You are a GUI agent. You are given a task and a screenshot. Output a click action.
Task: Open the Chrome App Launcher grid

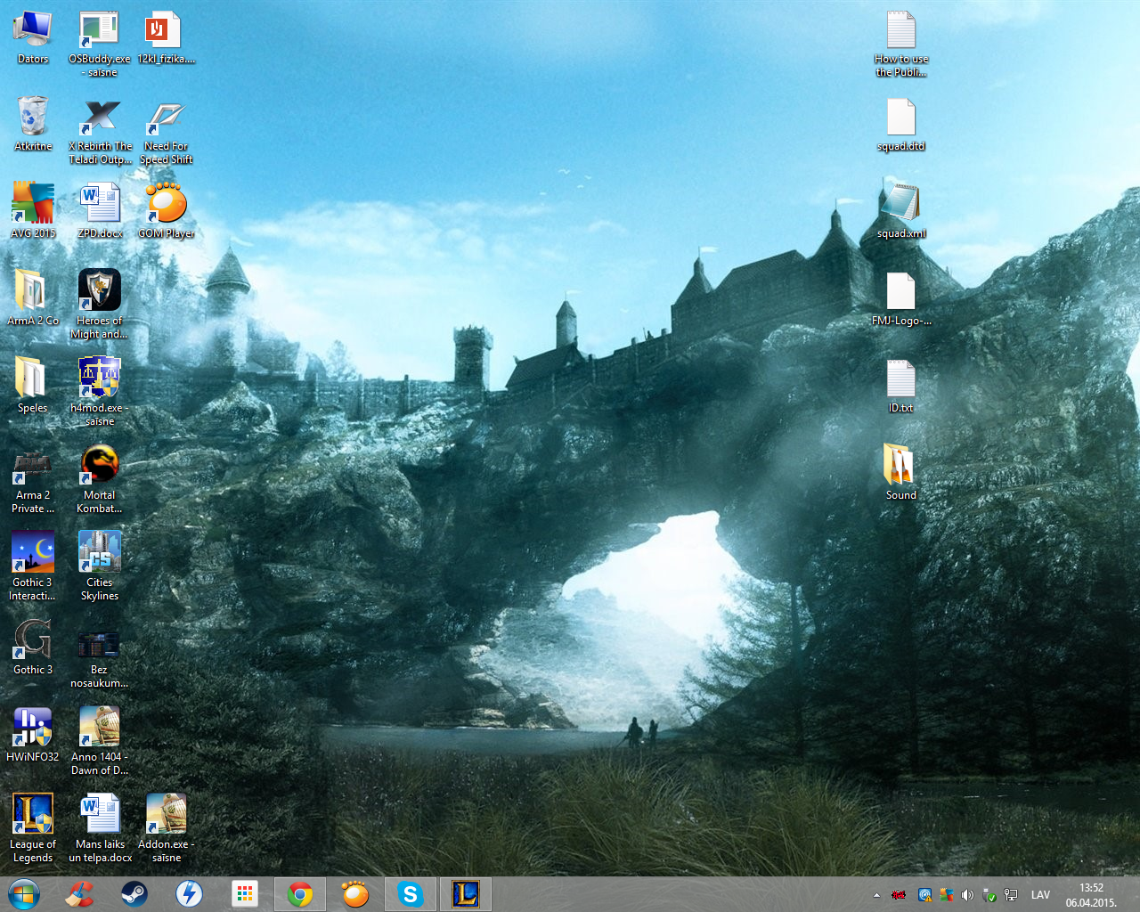[x=245, y=893]
